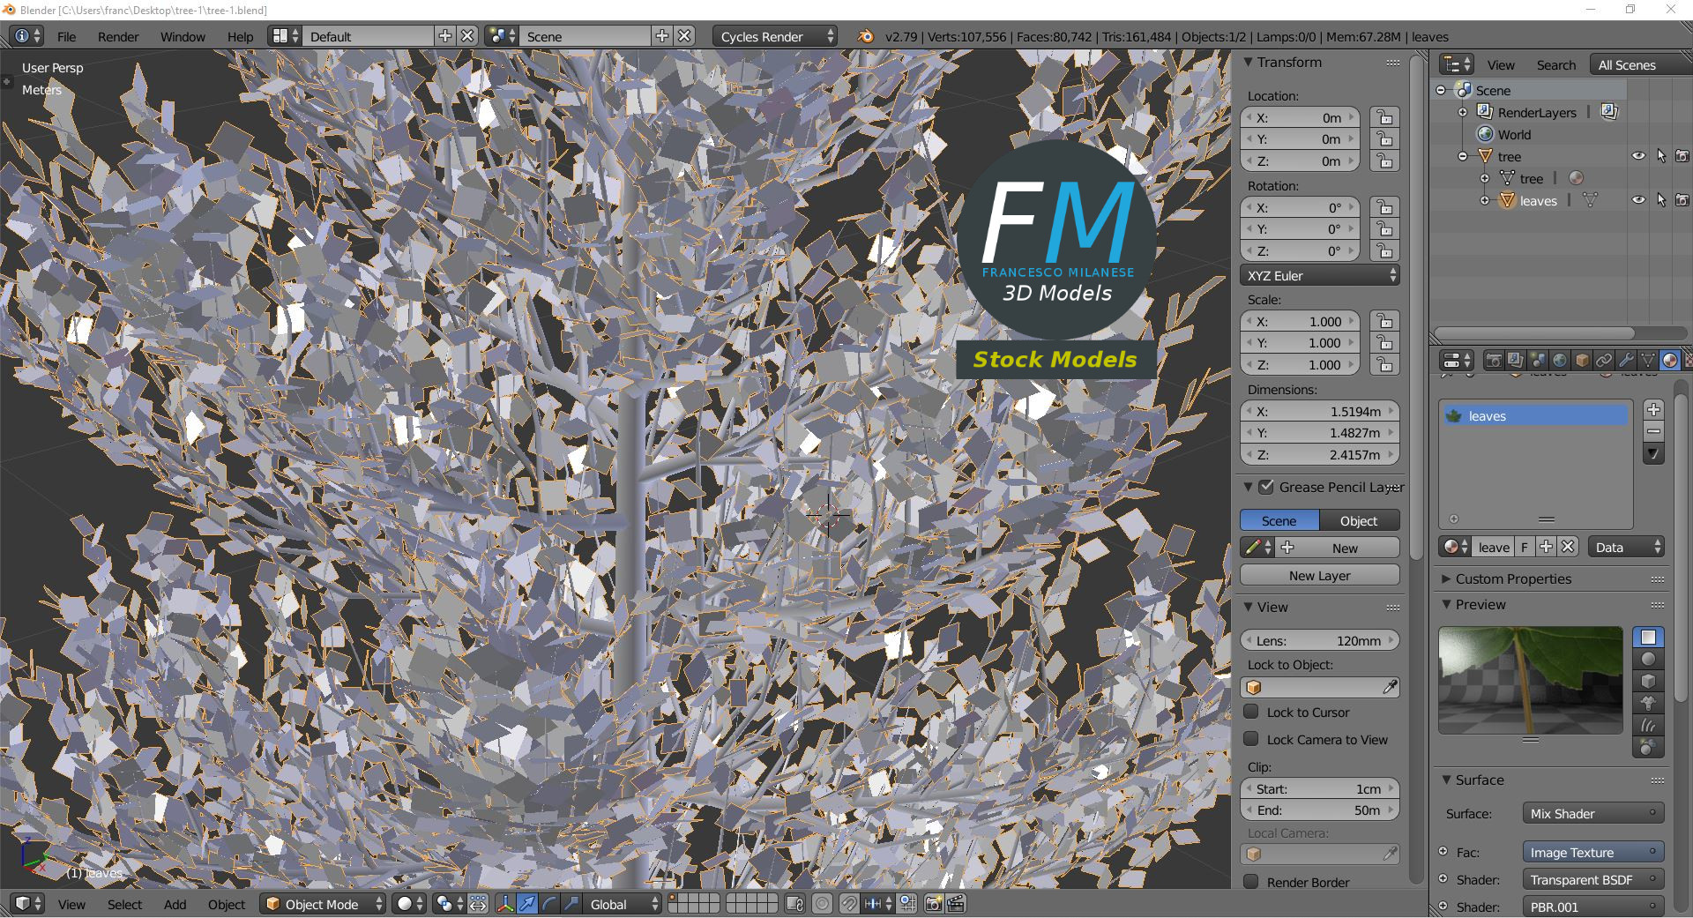
Task: Open the Render Properties camera tab
Action: point(1493,360)
